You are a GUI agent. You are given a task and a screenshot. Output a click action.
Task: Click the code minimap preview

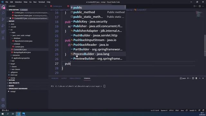[199, 14]
